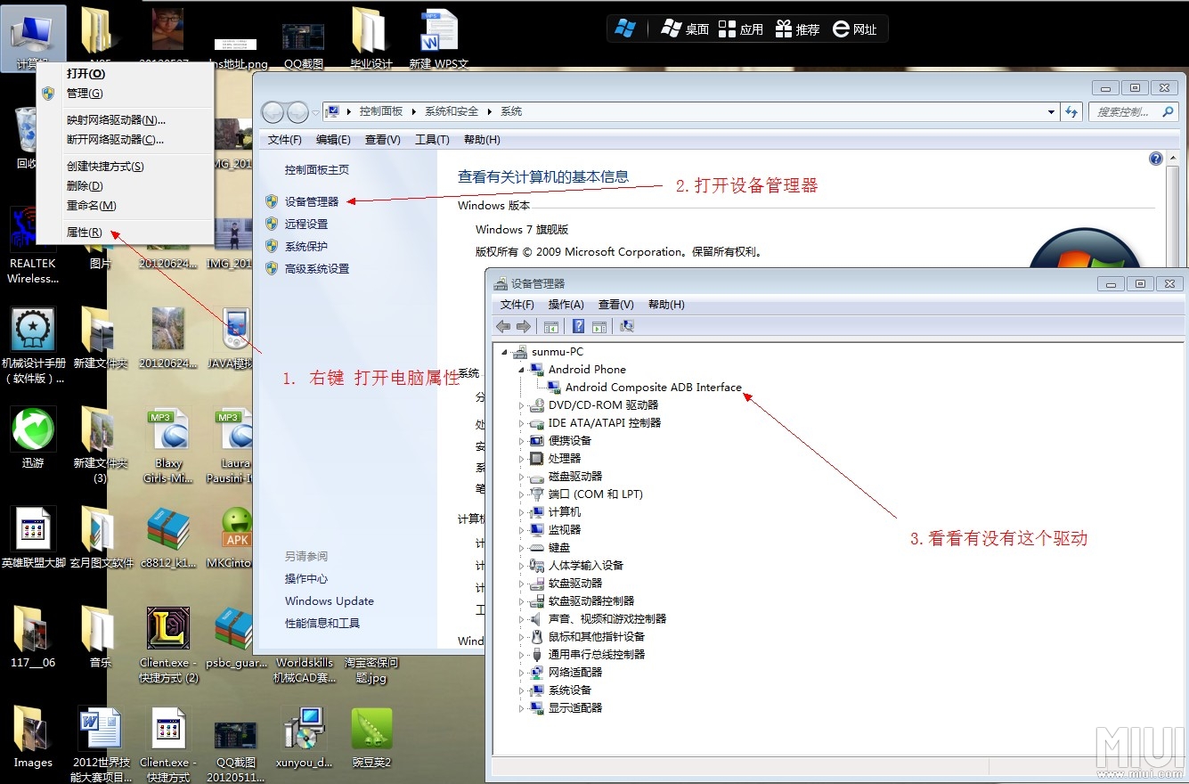Viewport: 1189px width, 784px height.
Task: Expand the DVD/CD-ROM 驱动器 tree node
Action: [x=520, y=404]
